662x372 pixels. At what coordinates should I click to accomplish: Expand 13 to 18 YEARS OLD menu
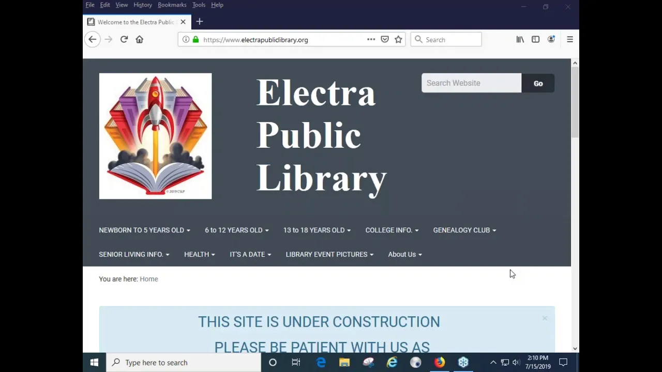click(317, 230)
